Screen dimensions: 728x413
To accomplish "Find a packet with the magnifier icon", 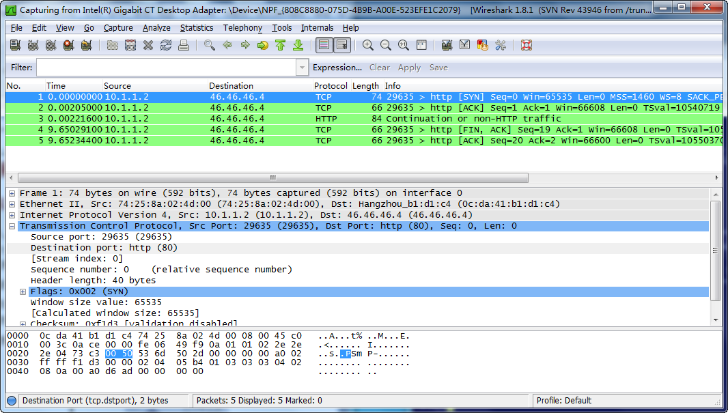I will pos(210,45).
